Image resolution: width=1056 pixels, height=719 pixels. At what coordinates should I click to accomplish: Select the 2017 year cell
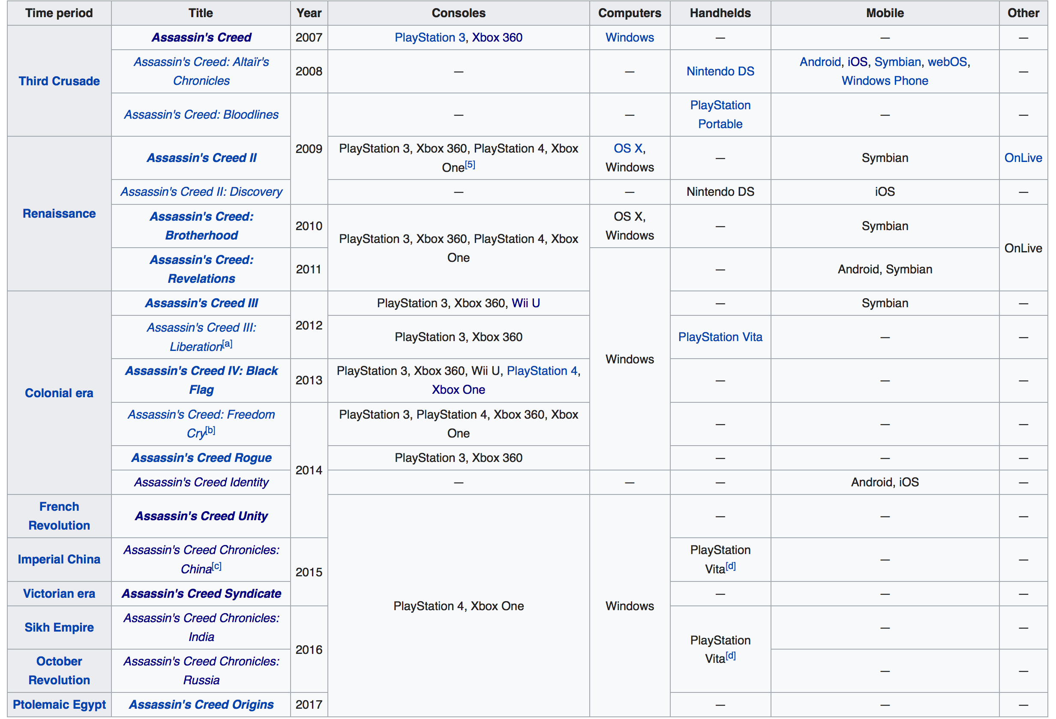(309, 704)
